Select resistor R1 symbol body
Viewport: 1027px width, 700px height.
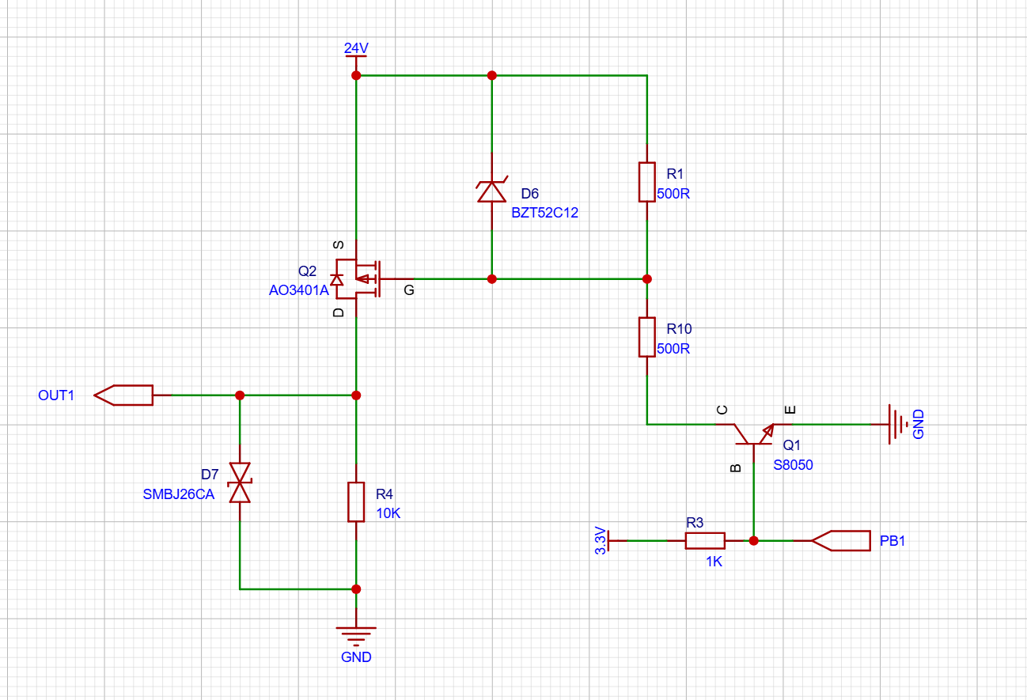point(646,182)
